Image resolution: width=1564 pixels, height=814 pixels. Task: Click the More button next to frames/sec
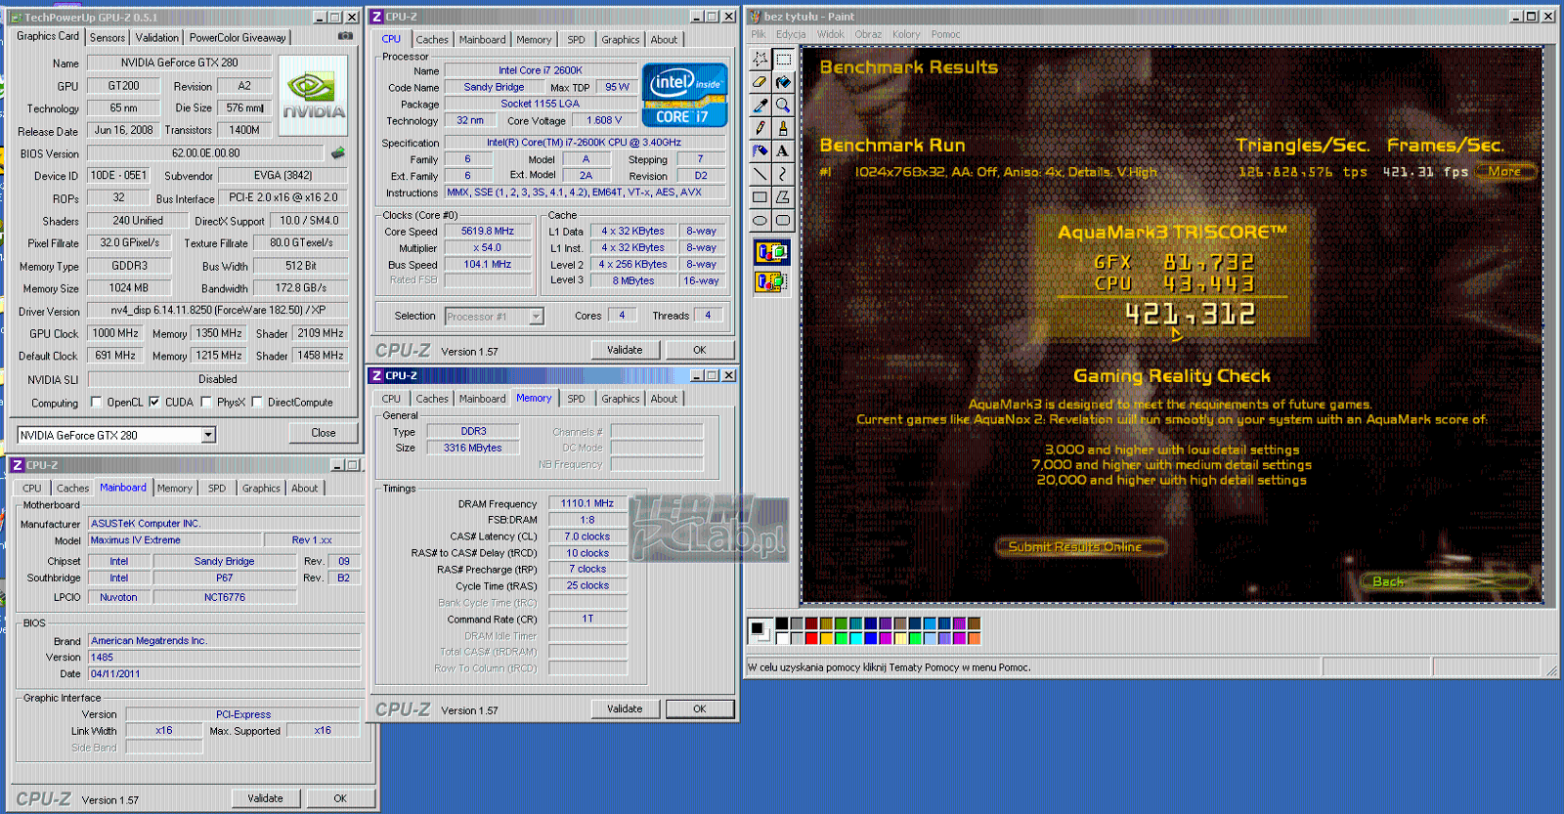coord(1504,172)
